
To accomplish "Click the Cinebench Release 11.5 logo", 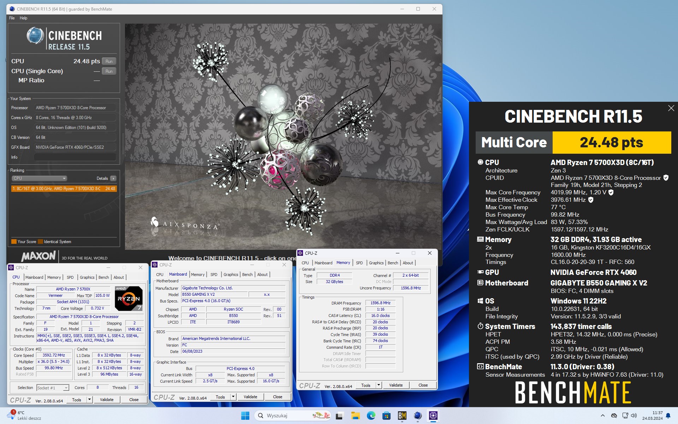I will [64, 39].
